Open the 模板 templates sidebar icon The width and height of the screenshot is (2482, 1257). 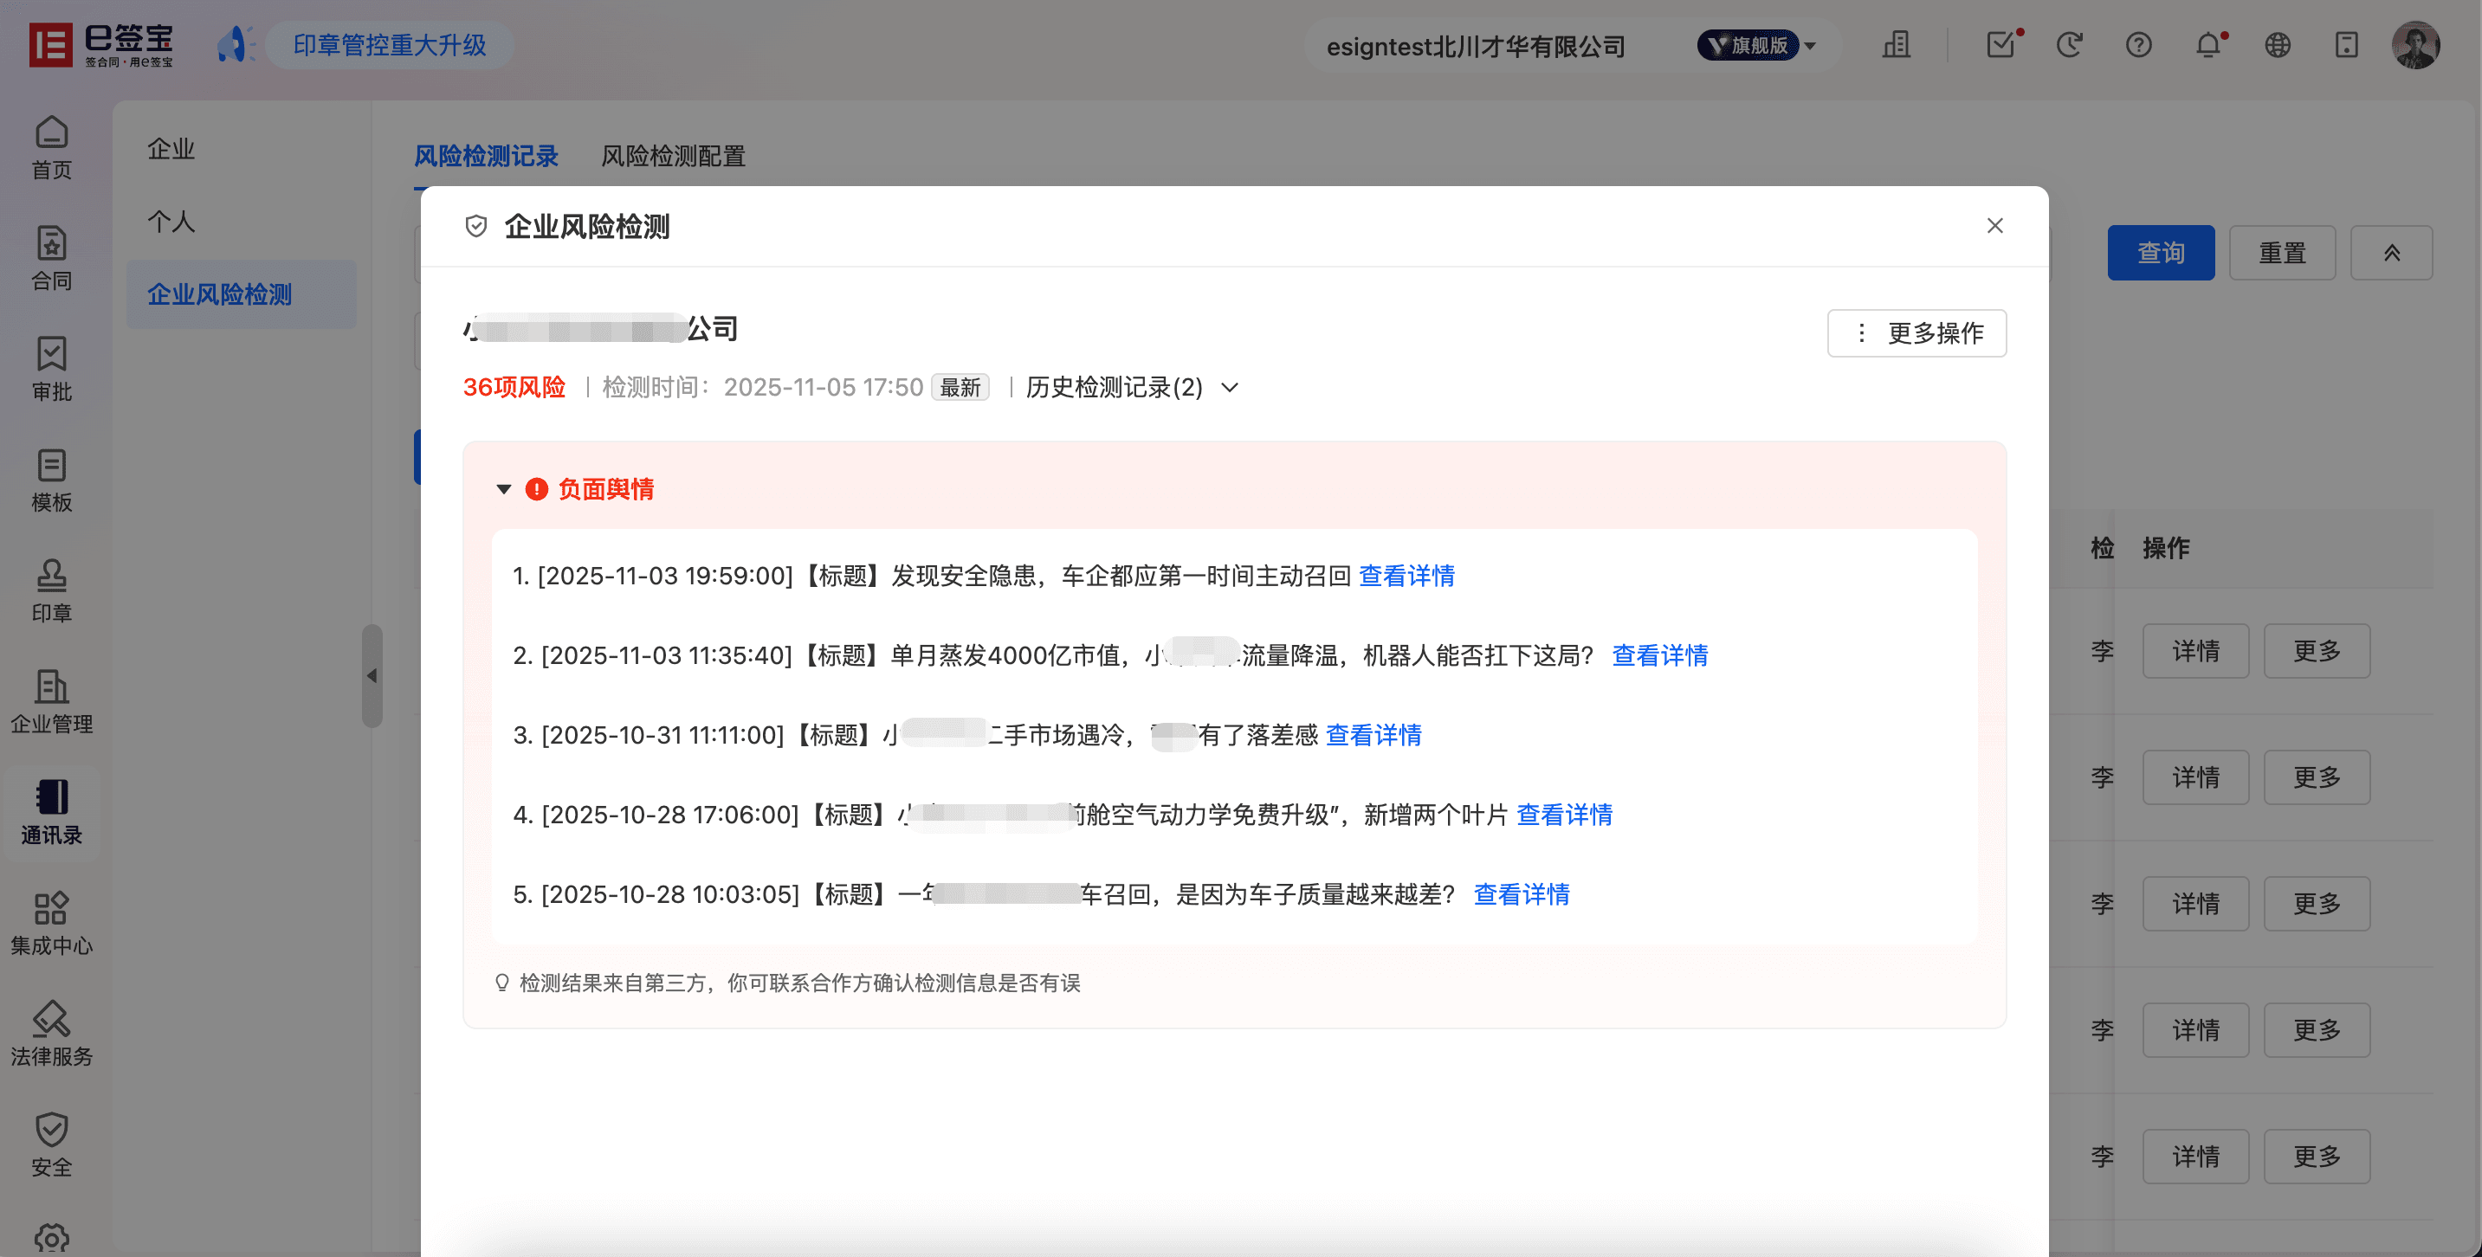(51, 479)
